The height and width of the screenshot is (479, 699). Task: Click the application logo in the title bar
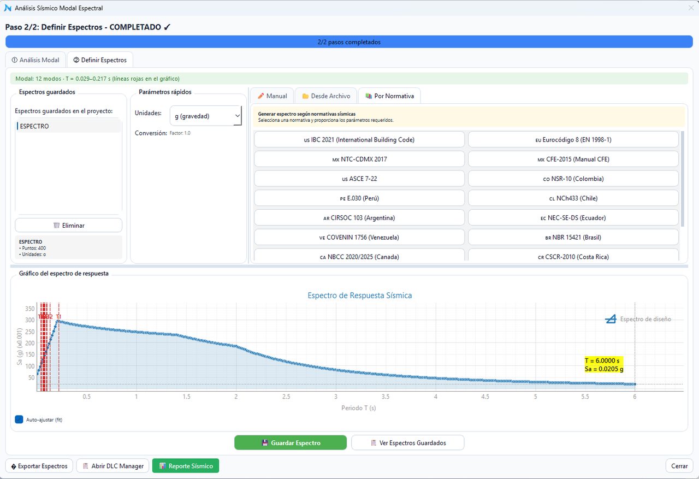[x=8, y=8]
